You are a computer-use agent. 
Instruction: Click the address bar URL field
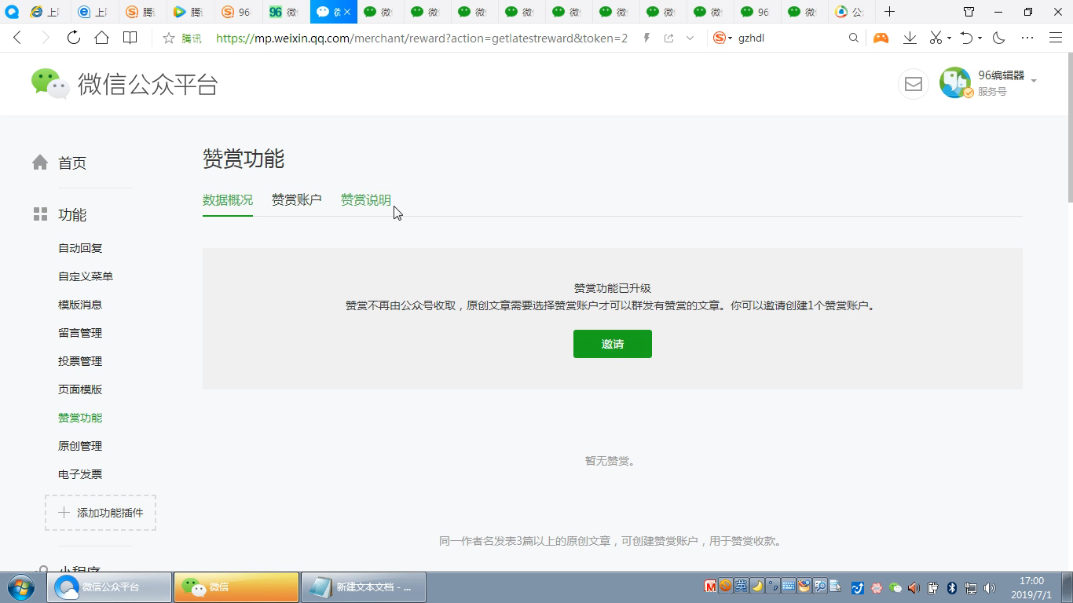421,38
